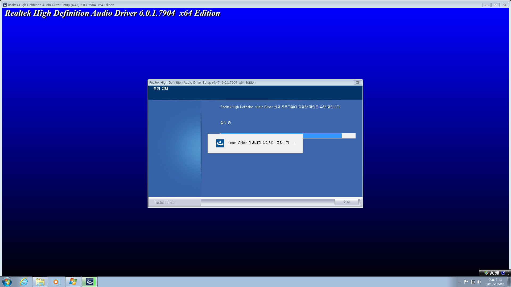
Task: Click the setup icon in main title bar
Action: point(5,5)
